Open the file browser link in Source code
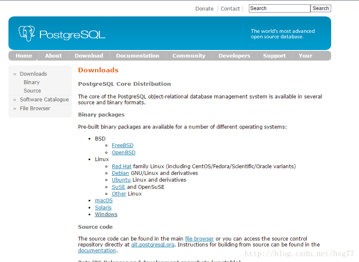 point(200,238)
